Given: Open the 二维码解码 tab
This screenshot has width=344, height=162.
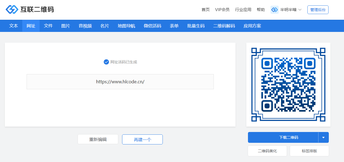Looking at the screenshot, I should point(224,26).
